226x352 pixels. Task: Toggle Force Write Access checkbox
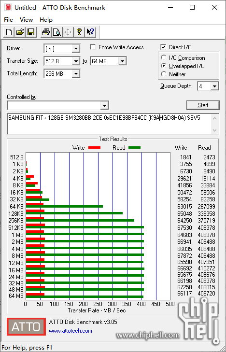[92, 47]
